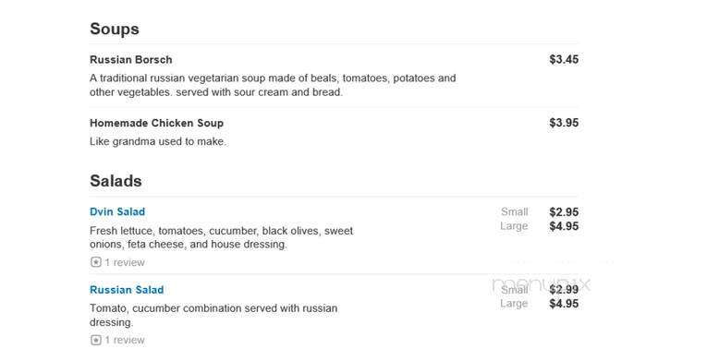
Task: Click the $3.45 price of Russian Borsch
Action: pyautogui.click(x=564, y=59)
